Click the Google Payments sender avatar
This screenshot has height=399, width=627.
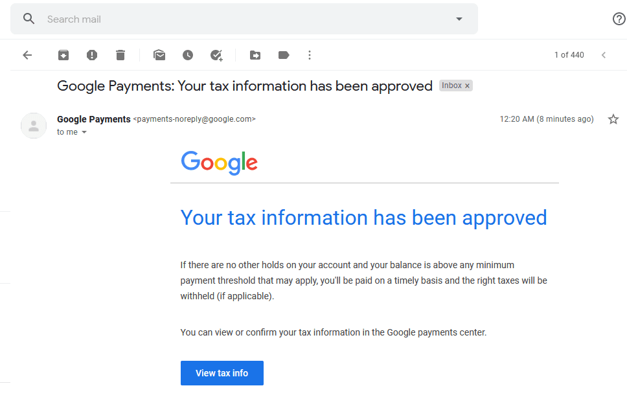click(34, 126)
